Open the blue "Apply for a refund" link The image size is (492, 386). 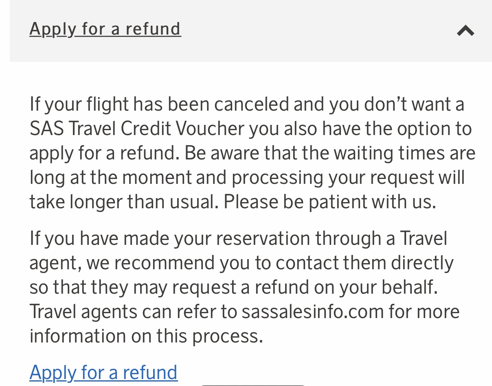103,373
